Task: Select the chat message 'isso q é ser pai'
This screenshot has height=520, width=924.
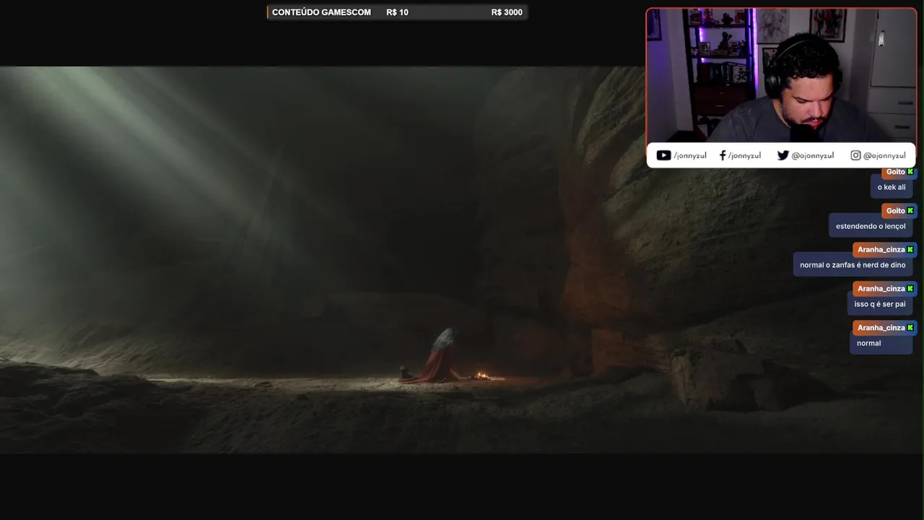Action: 880,304
